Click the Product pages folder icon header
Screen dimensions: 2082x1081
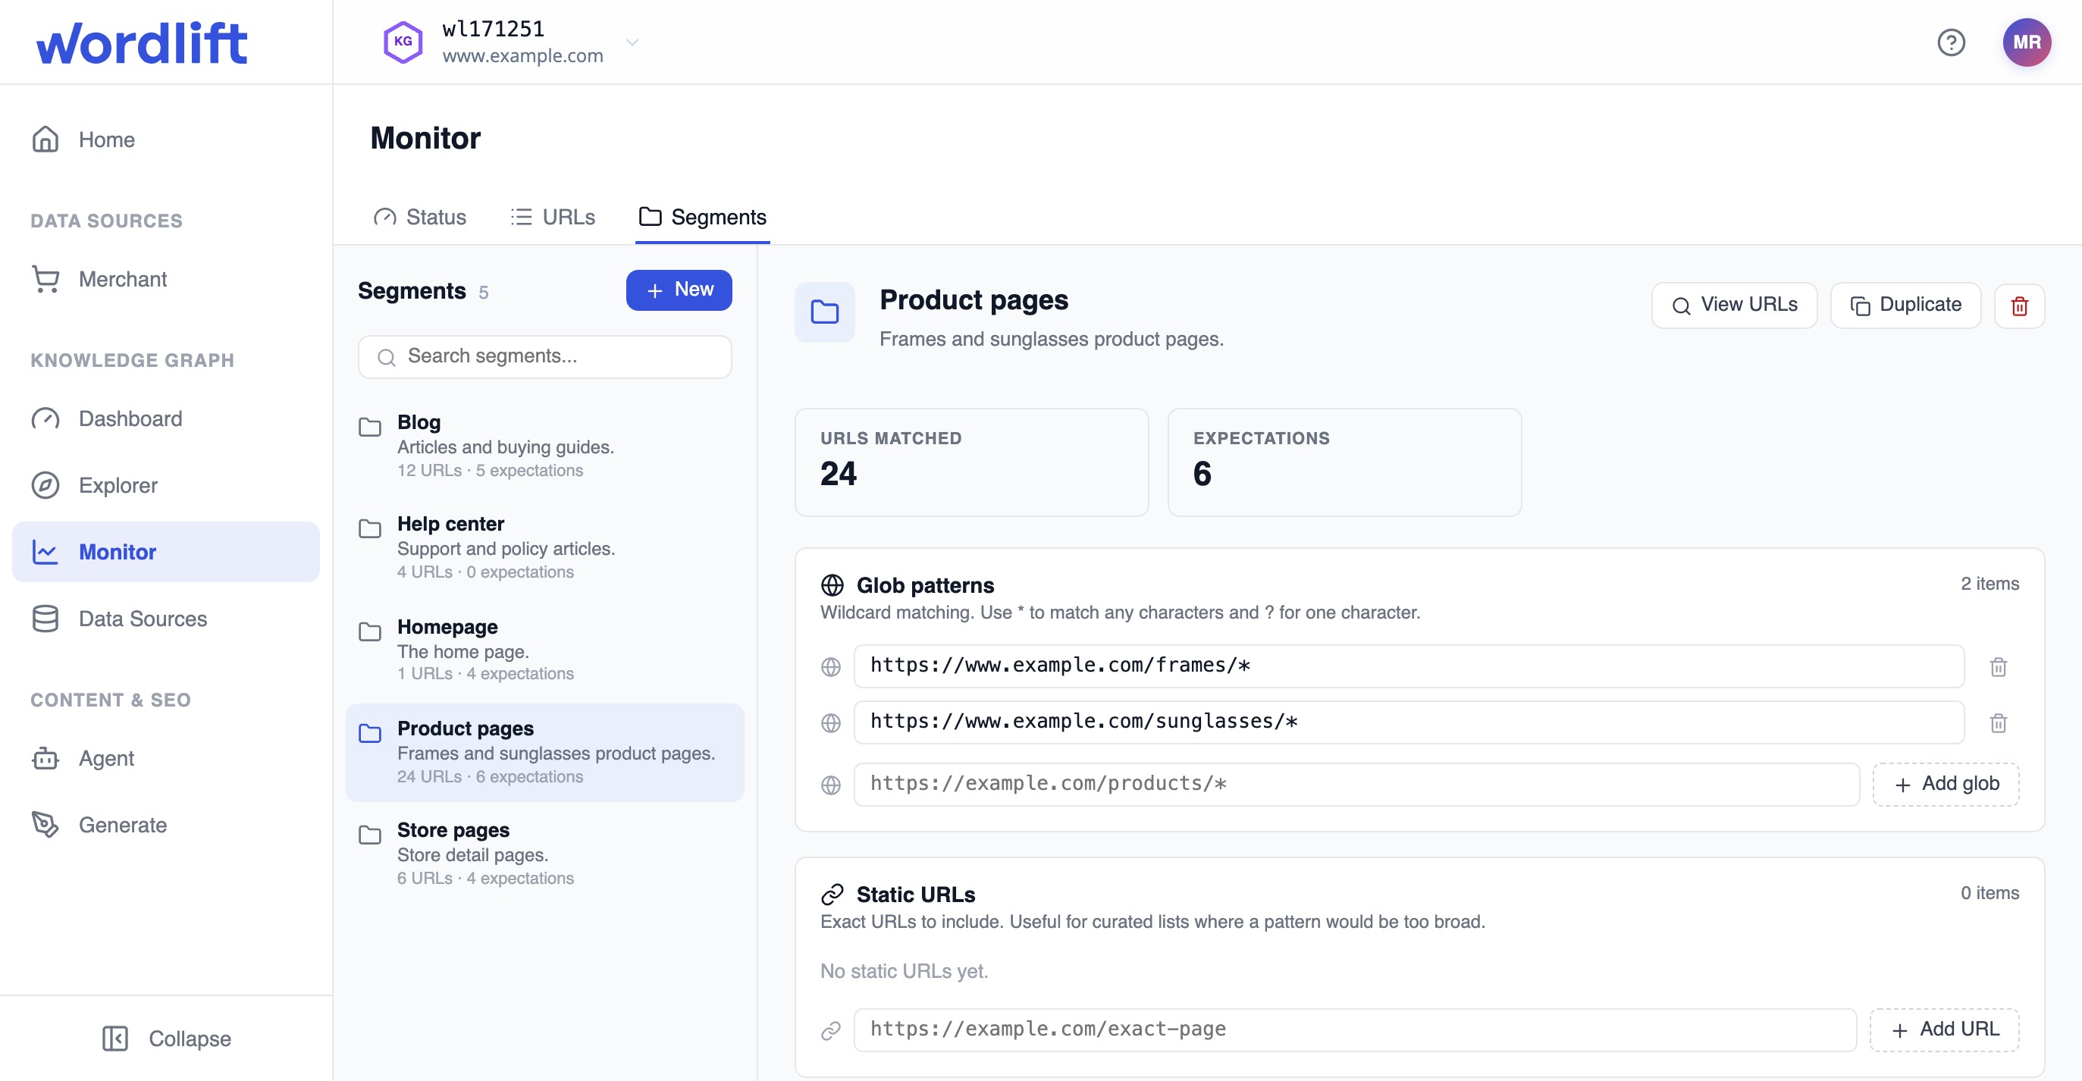pos(824,312)
